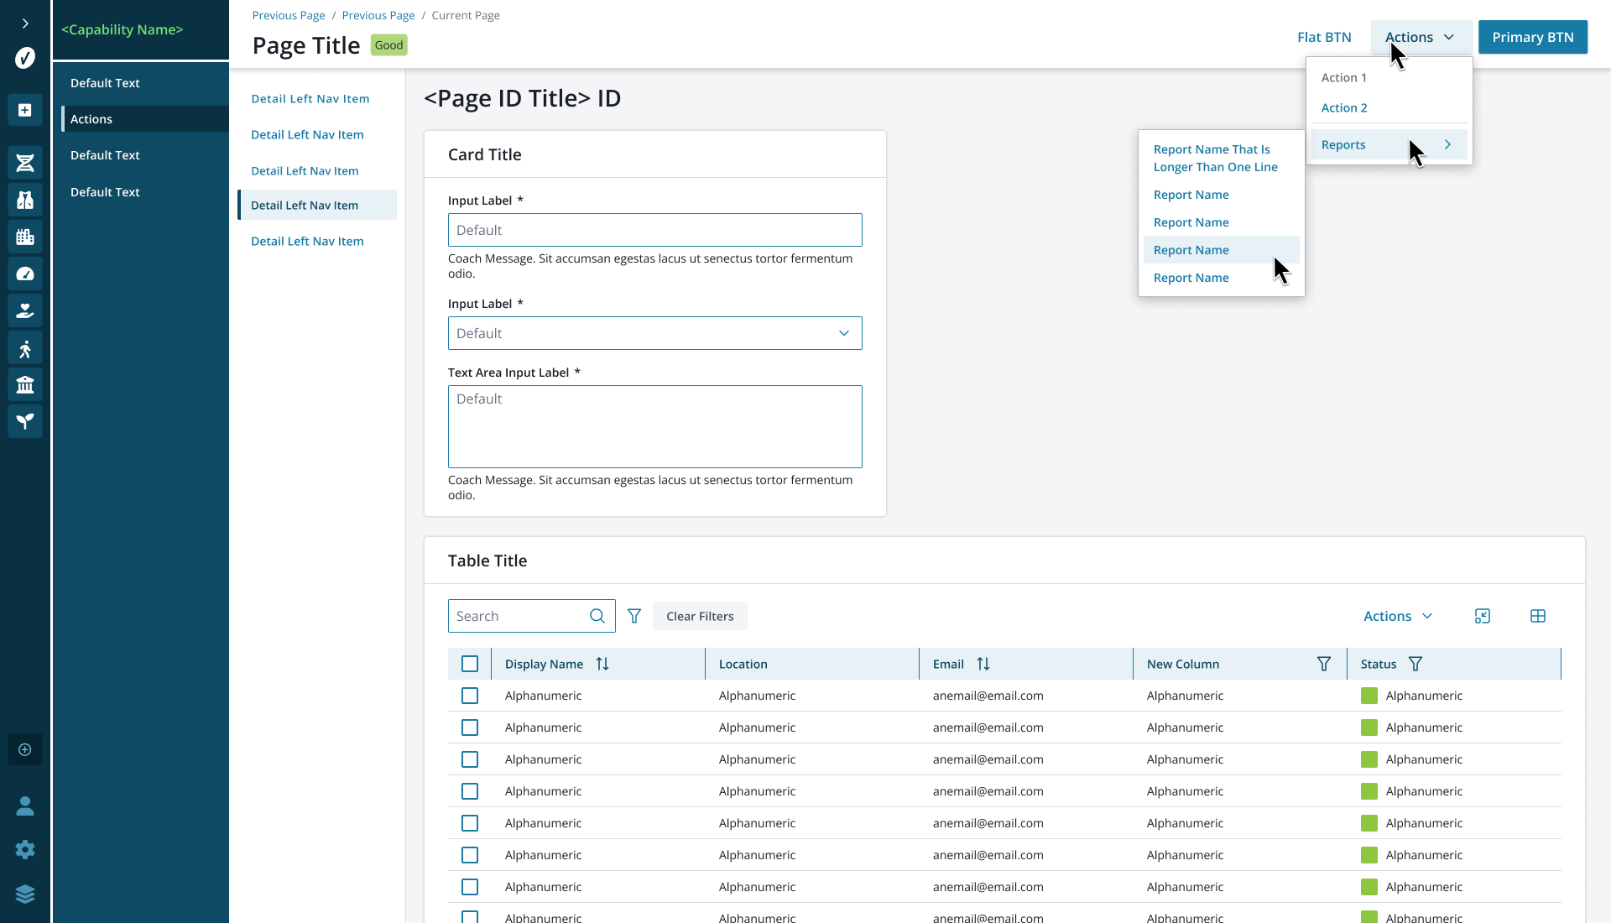The height and width of the screenshot is (923, 1611).
Task: Check the sixth table row checkbox
Action: point(470,855)
